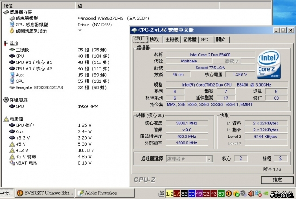Select the CPU #1 / 核心 #1 row

[59, 62]
